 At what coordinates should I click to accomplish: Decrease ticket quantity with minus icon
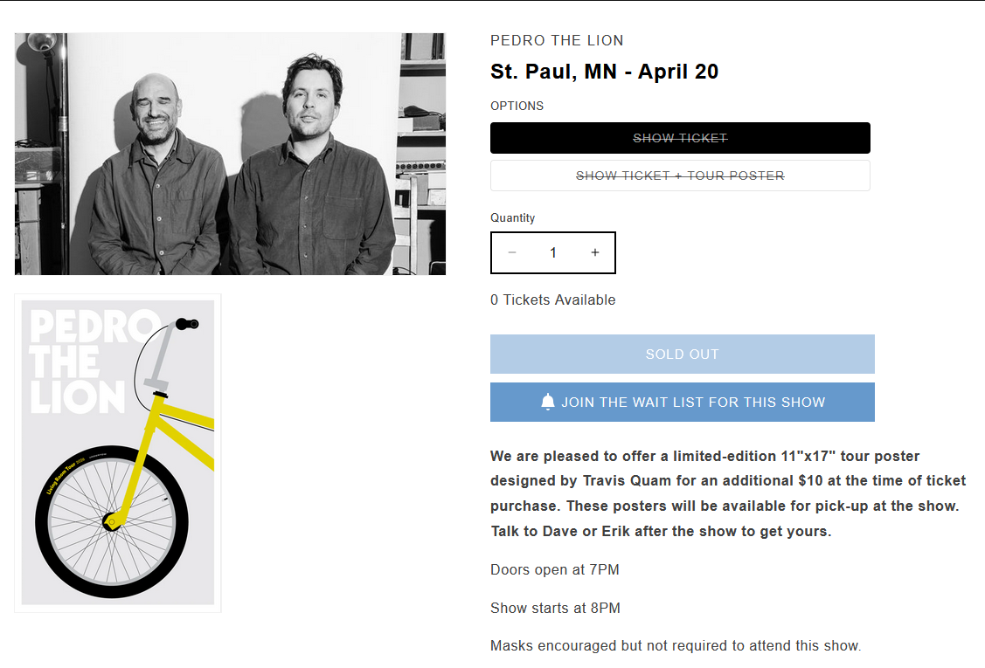click(512, 252)
